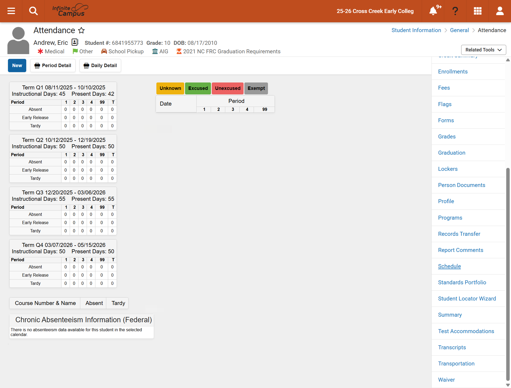This screenshot has width=511, height=388.
Task: Print the Period Detail report
Action: [x=53, y=66]
